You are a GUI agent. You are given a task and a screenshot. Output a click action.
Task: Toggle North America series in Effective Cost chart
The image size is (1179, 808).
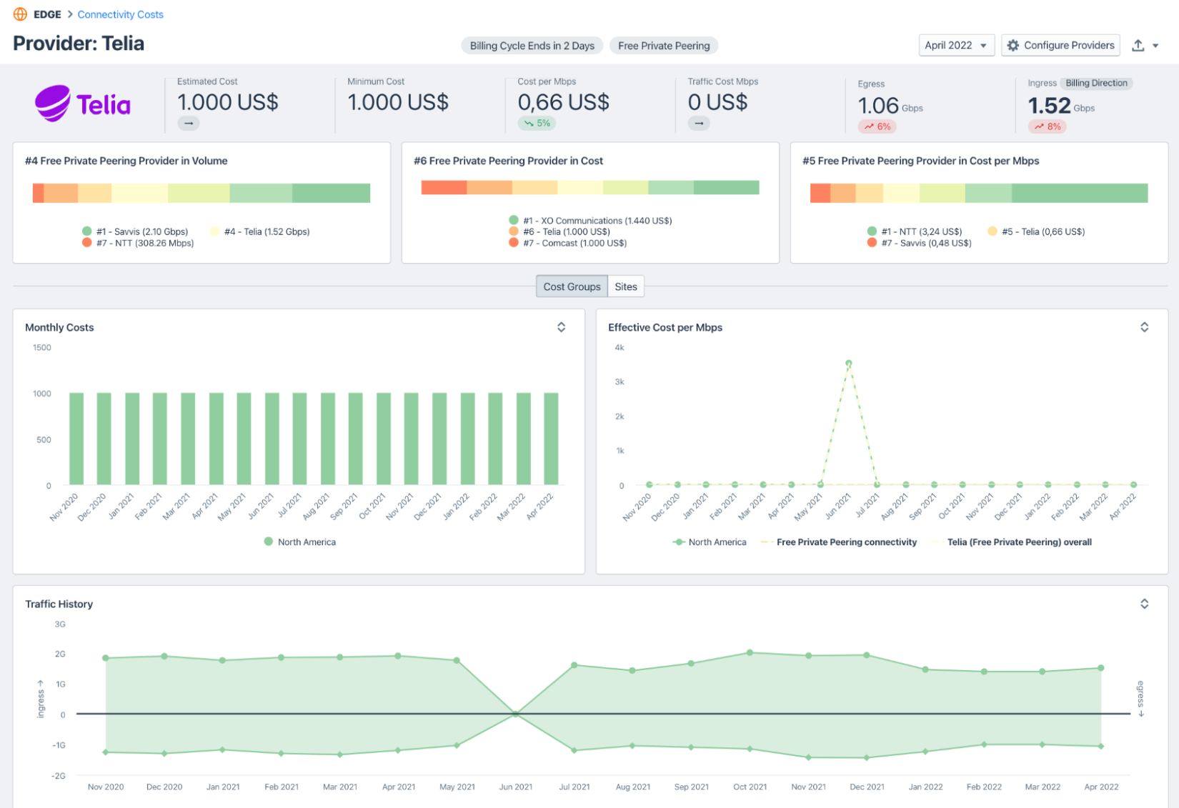tap(710, 542)
